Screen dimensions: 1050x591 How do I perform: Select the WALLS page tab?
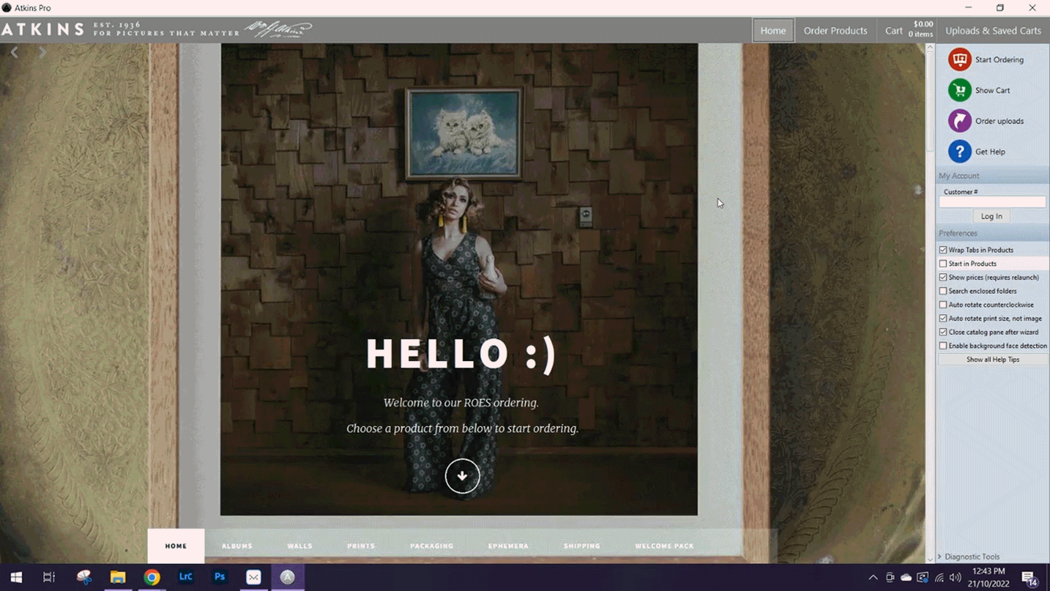(x=300, y=546)
